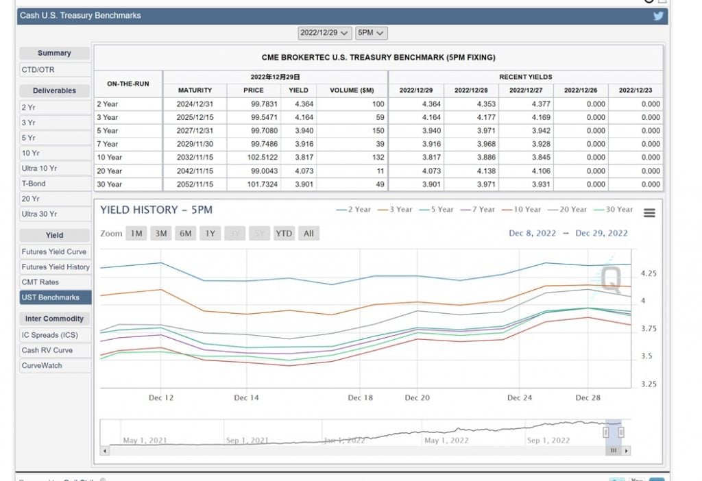Open IC Spreads (ICS) page
The width and height of the screenshot is (702, 481).
point(55,334)
